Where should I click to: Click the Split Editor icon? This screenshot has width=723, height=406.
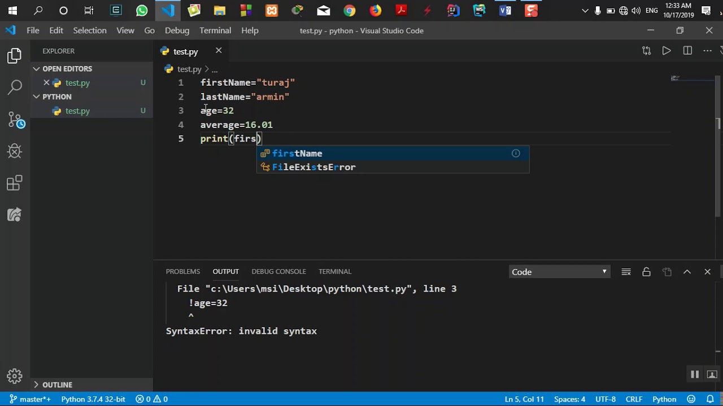[x=687, y=51]
